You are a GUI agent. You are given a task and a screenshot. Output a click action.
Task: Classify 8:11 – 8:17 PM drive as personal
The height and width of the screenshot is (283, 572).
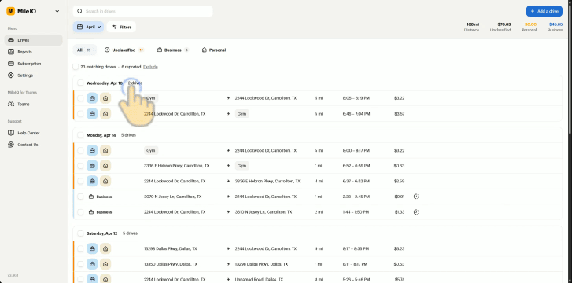click(x=105, y=264)
